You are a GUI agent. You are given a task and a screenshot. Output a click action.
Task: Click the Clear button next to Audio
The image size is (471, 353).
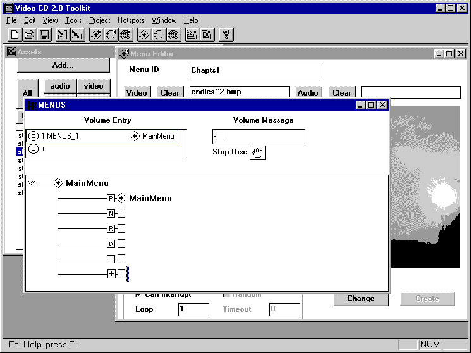[x=342, y=92]
